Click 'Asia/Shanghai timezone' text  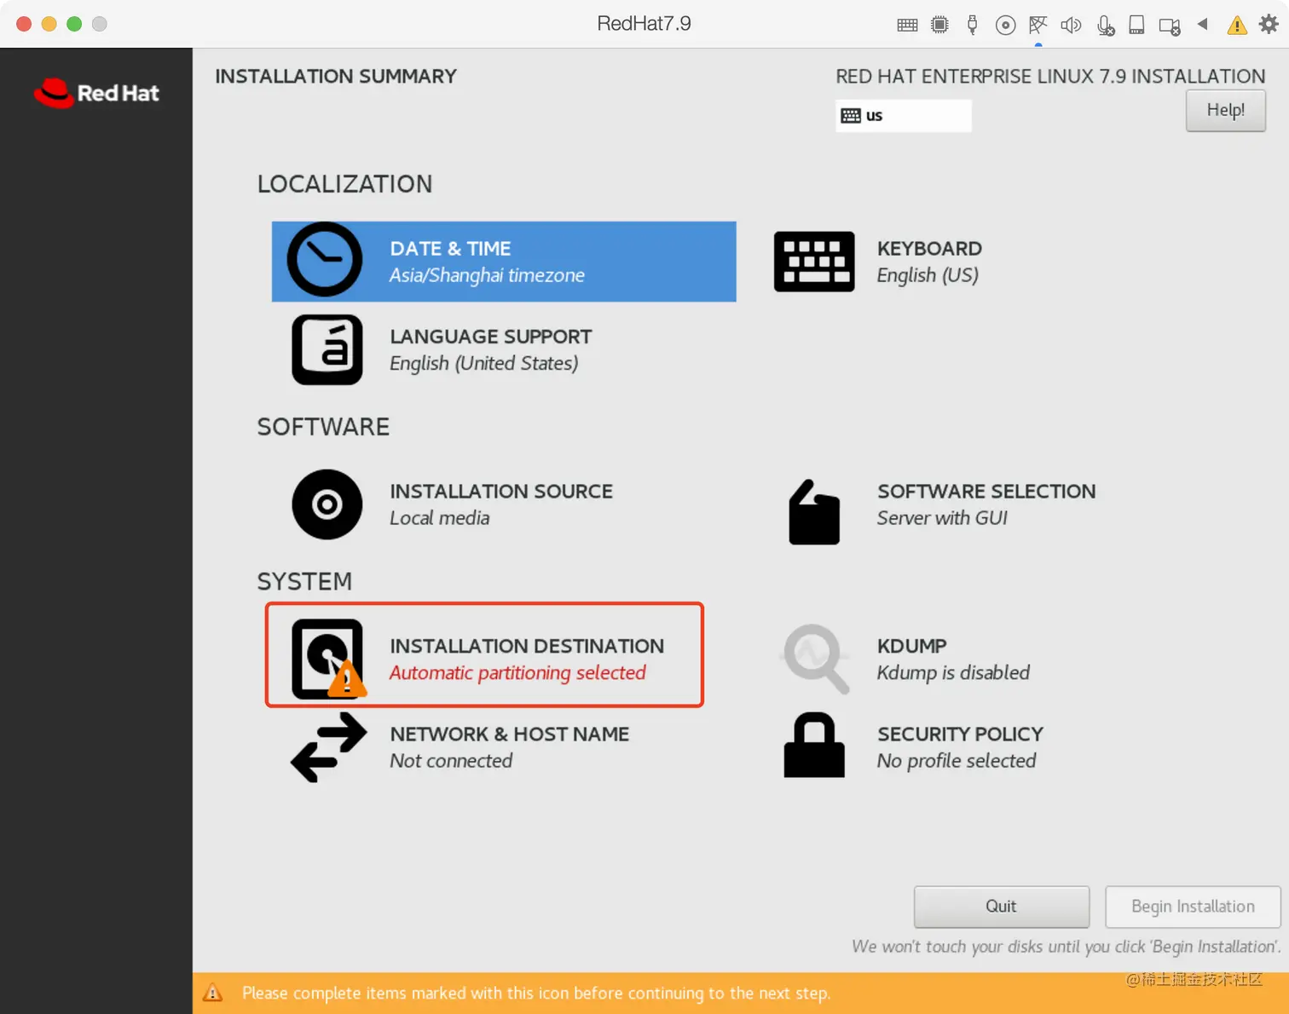tap(487, 275)
